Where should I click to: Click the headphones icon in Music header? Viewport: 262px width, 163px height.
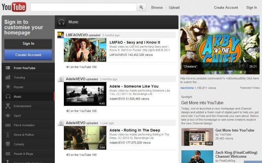click(x=61, y=22)
